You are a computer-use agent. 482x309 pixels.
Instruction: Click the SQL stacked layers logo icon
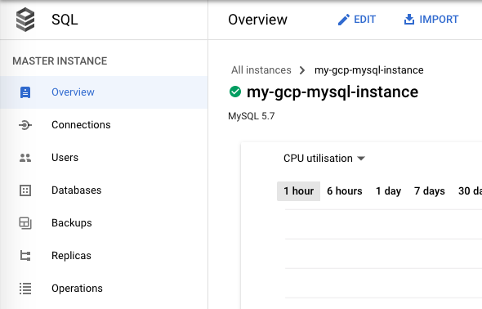coord(25,20)
